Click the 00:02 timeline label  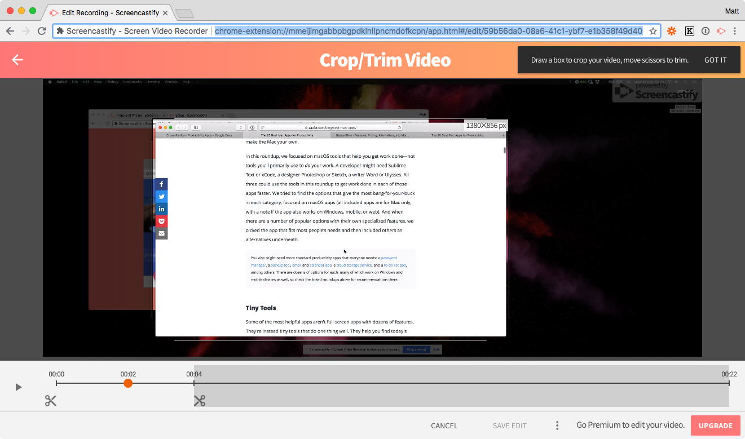click(x=128, y=374)
